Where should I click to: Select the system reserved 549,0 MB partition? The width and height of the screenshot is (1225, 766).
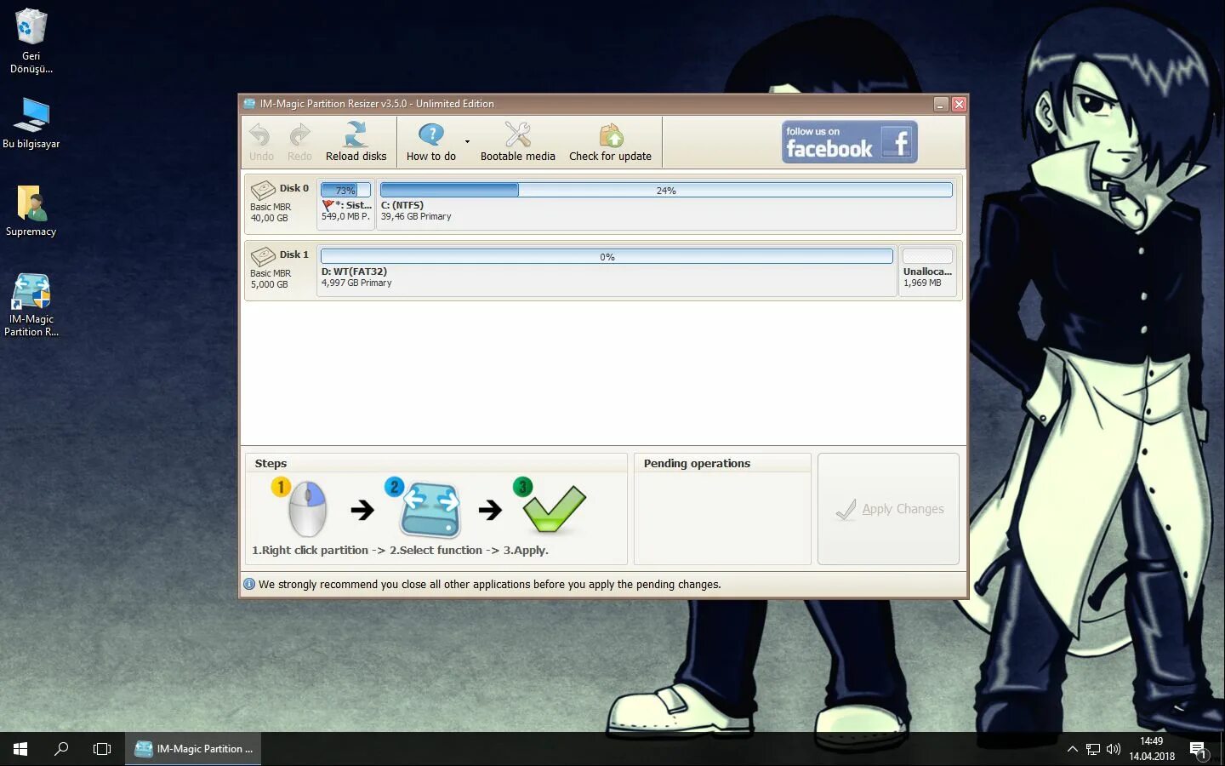tap(345, 204)
